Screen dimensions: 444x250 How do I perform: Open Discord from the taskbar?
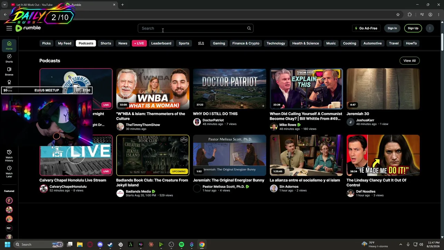click(x=100, y=244)
